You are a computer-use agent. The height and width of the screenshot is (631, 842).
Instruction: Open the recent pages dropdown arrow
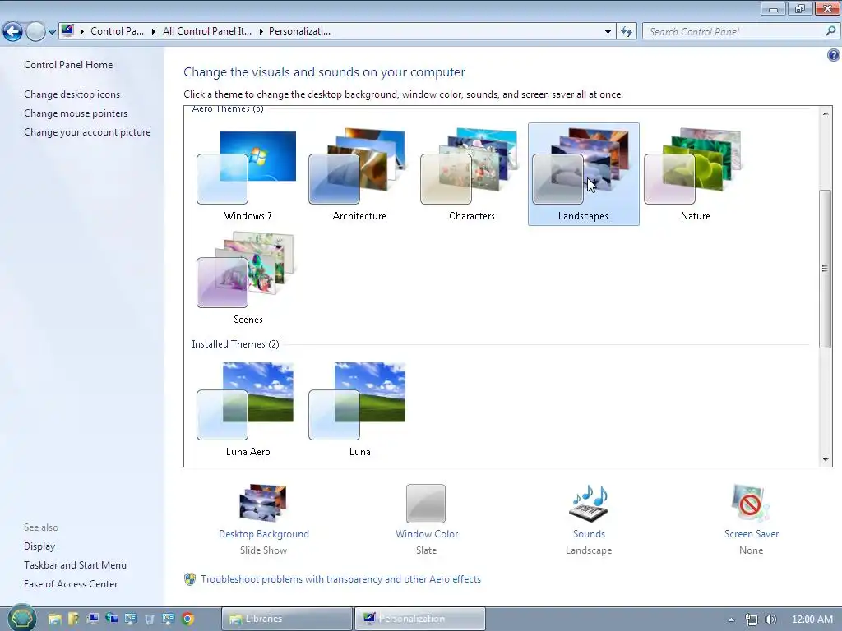coord(52,32)
